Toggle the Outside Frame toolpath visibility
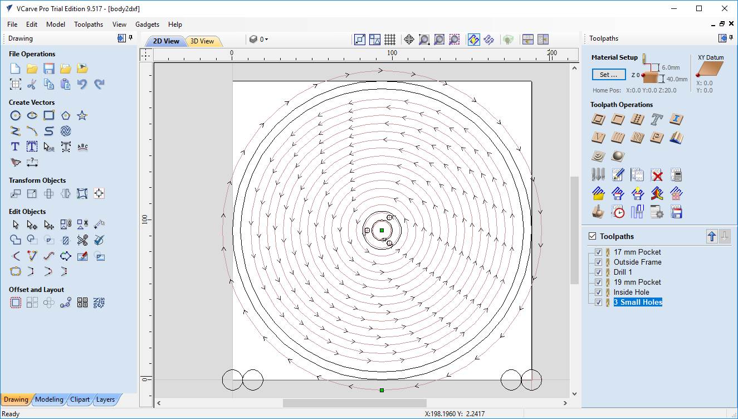 pos(599,262)
